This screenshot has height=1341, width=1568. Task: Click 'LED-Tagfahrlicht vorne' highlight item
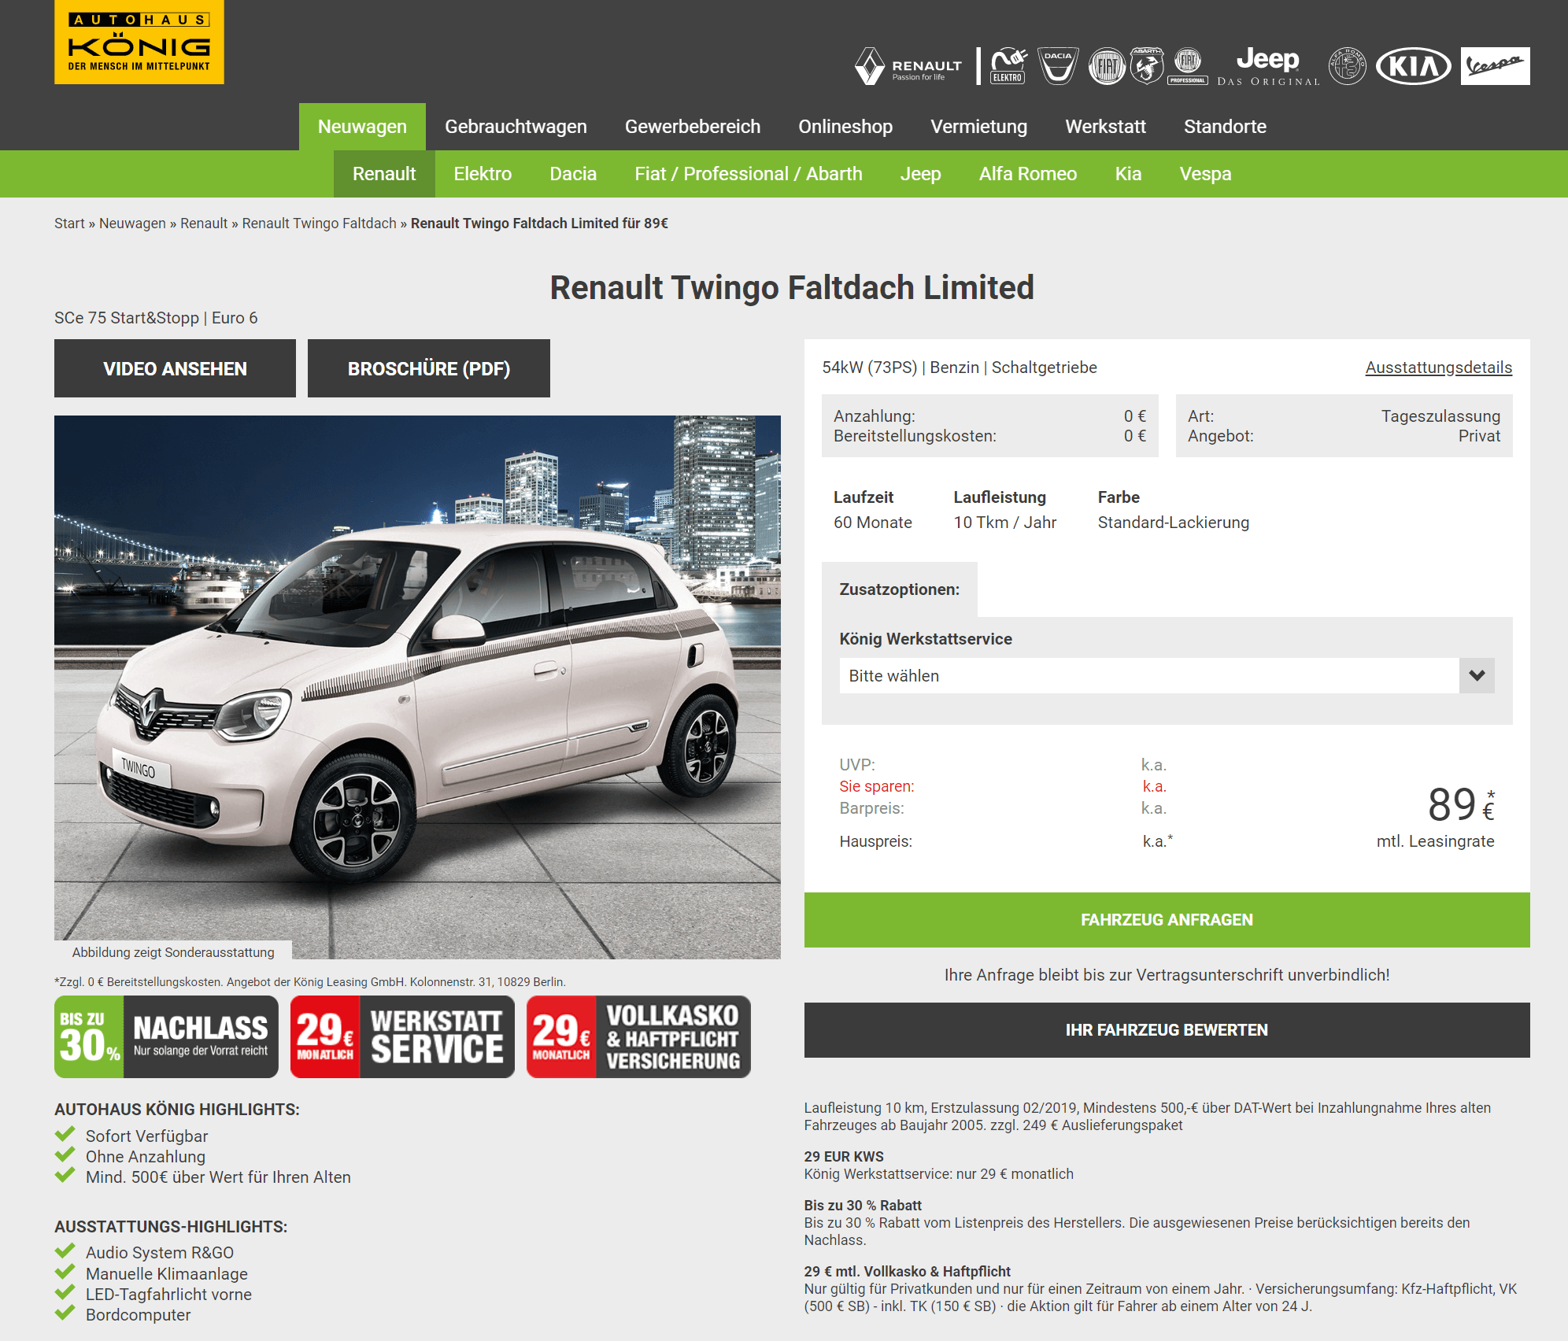point(168,1295)
